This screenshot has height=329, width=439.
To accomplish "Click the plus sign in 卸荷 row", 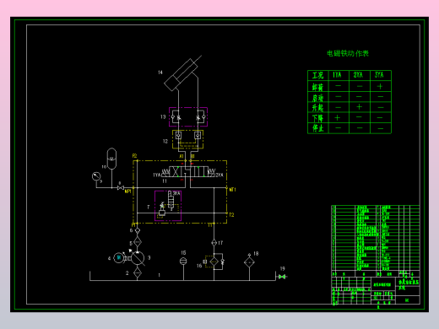I will click(380, 86).
